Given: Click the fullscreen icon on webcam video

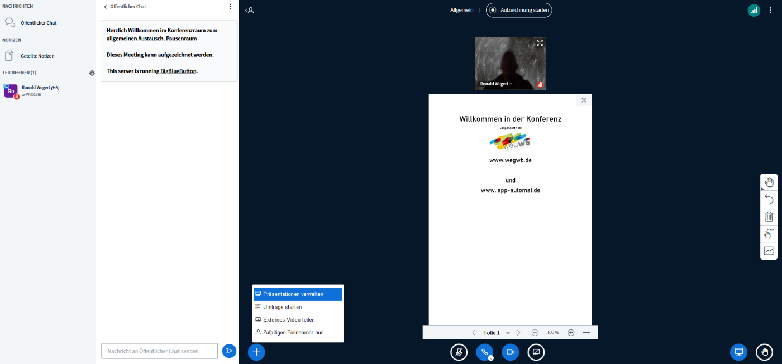Looking at the screenshot, I should point(540,43).
